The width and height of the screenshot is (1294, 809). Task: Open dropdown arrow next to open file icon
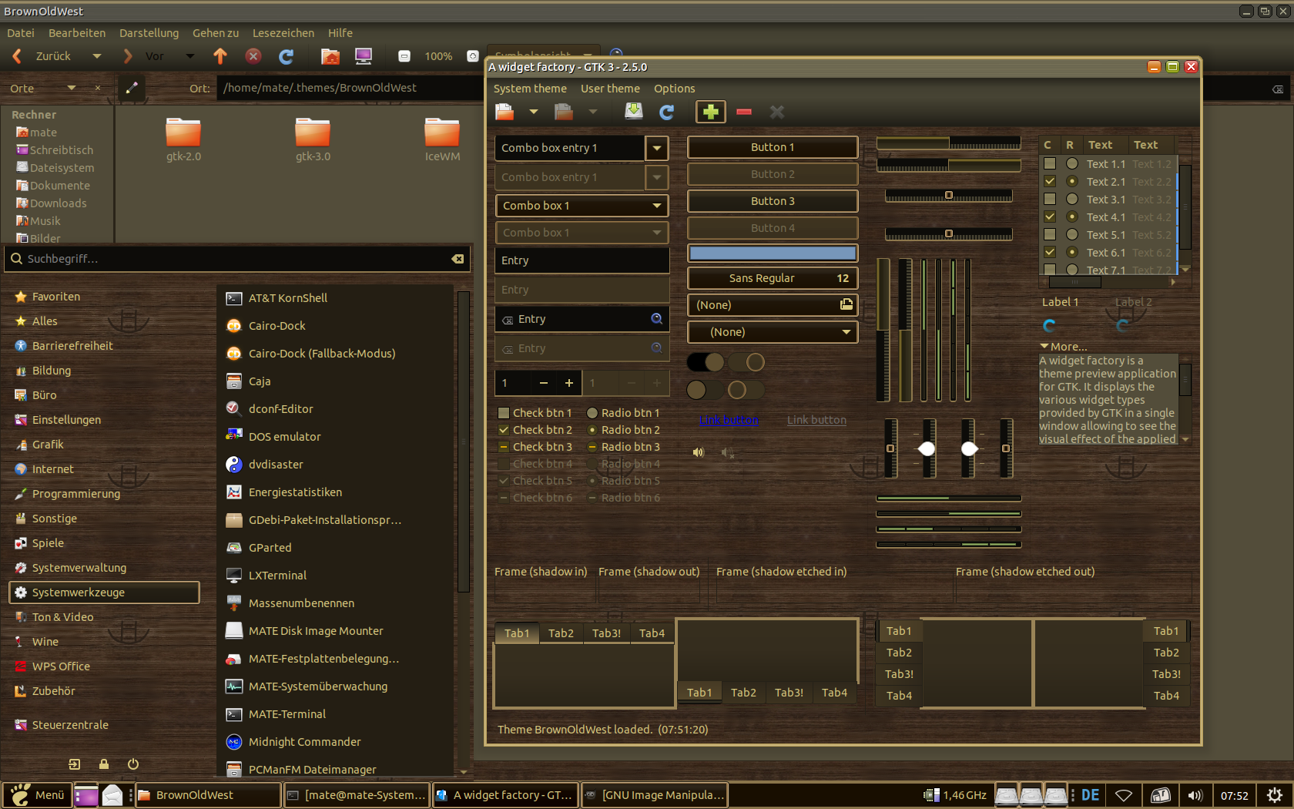point(533,112)
